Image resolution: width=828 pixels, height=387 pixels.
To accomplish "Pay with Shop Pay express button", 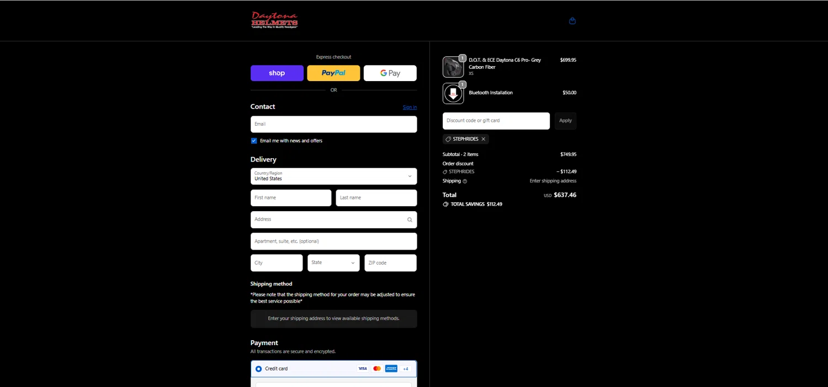I will (x=277, y=73).
